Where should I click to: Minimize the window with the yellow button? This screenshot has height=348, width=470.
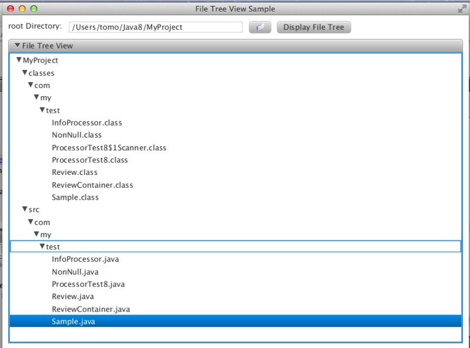pyautogui.click(x=22, y=9)
